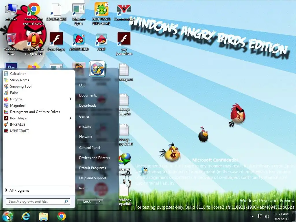Open Defragment and Optimize Drives
Image resolution: width=296 pixels, height=222 pixels.
[39, 112]
